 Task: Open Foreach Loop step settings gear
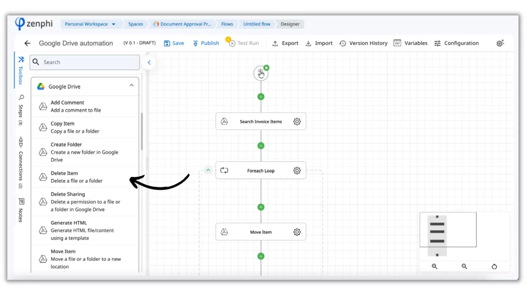coord(297,171)
